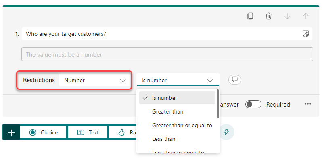Toggle the Required switch
Screen dimensions: 322x161
[x=254, y=104]
